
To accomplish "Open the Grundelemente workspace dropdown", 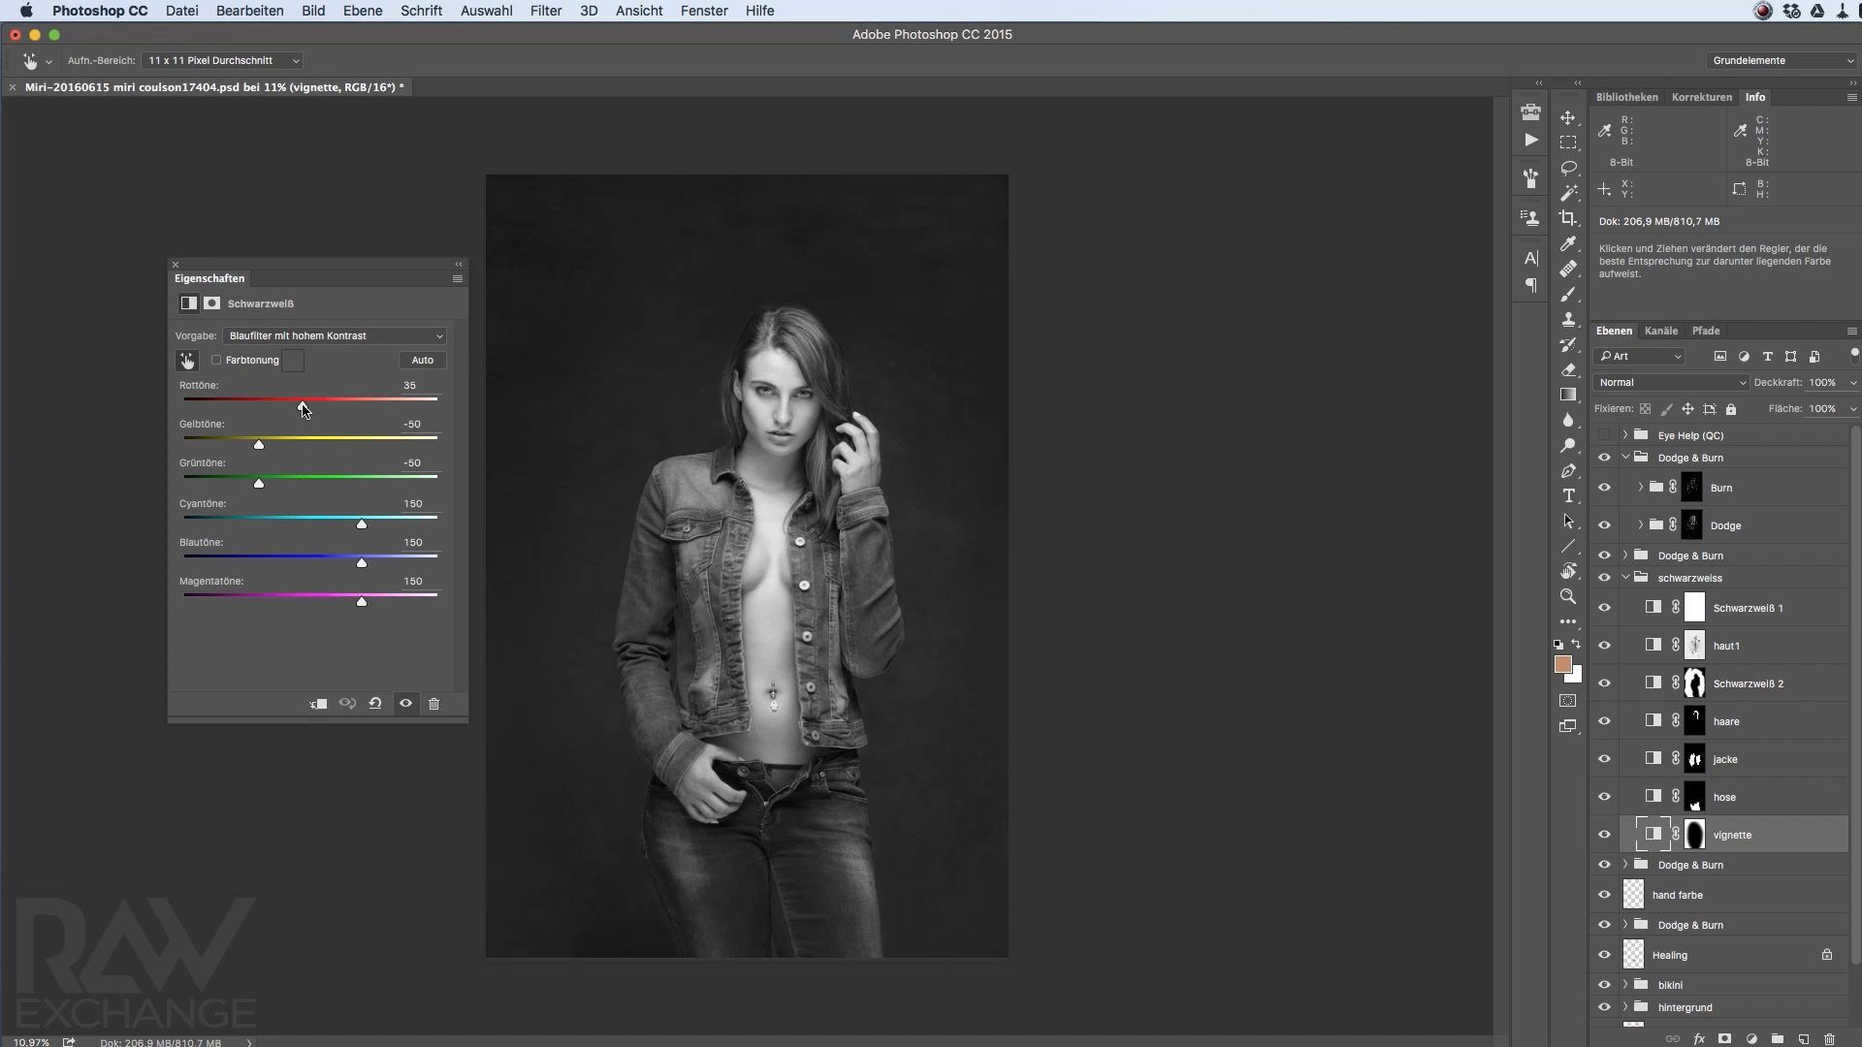I will point(1782,60).
